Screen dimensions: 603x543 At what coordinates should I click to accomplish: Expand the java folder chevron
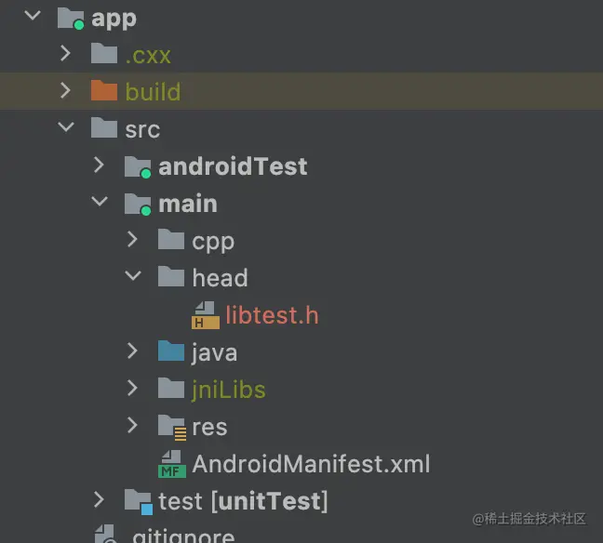[132, 351]
